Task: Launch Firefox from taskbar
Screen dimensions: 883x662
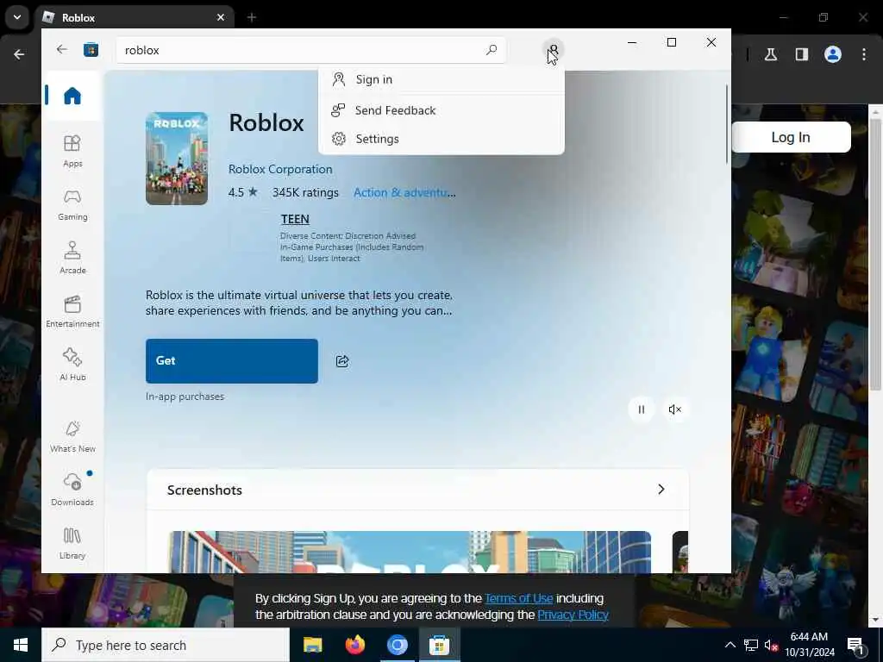Action: 354,645
